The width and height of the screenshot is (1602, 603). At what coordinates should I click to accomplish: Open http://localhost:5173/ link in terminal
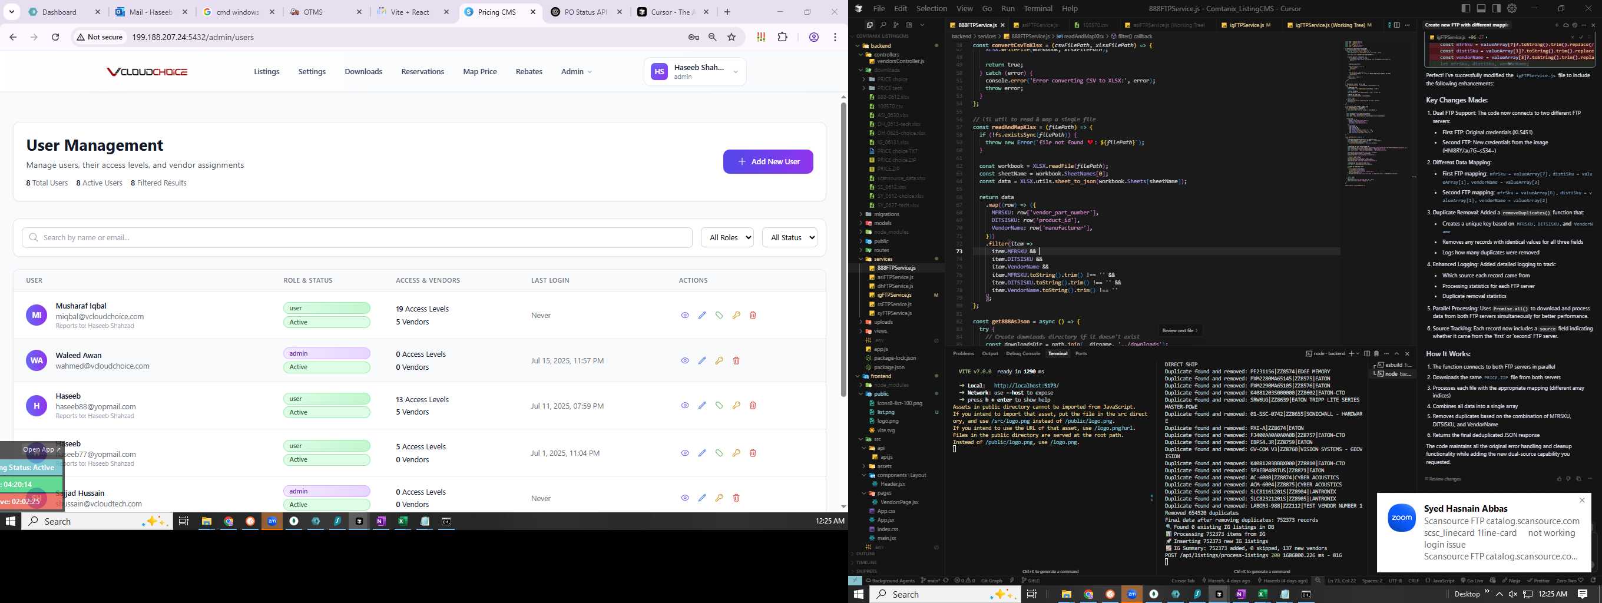[1026, 386]
